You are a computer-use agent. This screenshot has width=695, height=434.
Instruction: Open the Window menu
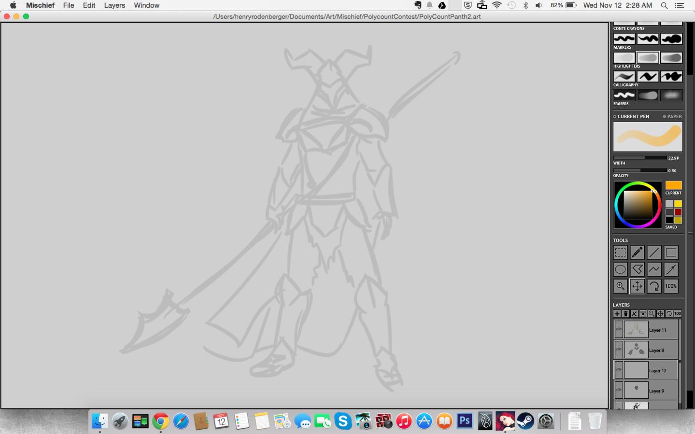(147, 5)
